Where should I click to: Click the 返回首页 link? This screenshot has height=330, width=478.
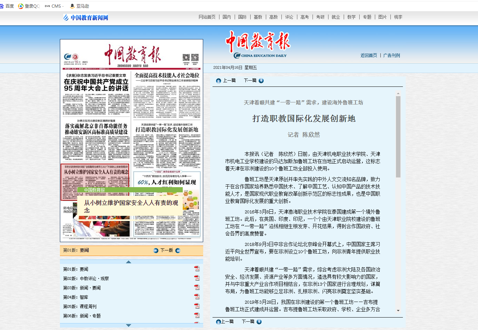(369, 55)
